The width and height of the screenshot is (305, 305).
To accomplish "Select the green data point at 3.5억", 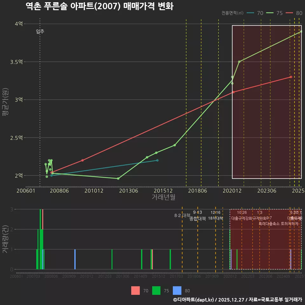I will point(239,62).
